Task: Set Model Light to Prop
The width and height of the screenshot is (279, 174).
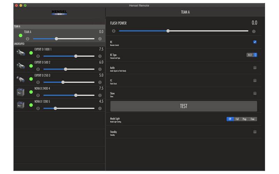Action: click(x=244, y=119)
